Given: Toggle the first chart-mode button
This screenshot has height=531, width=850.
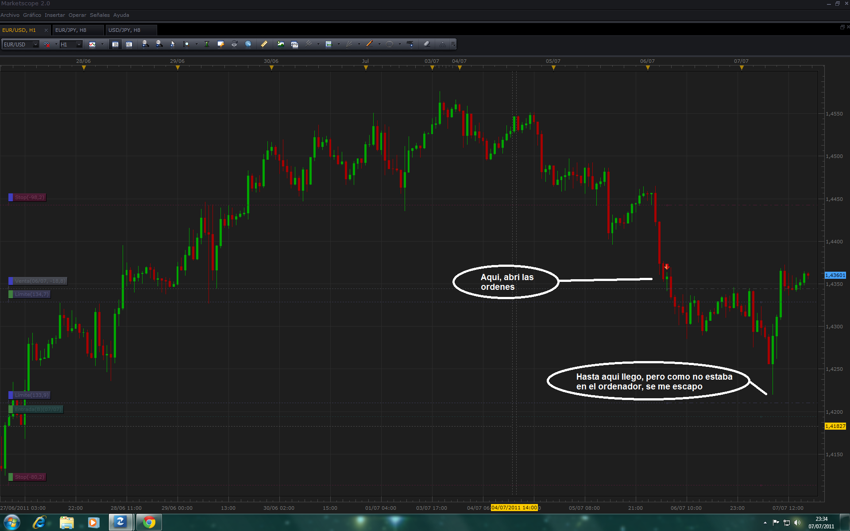Looking at the screenshot, I should tap(115, 44).
